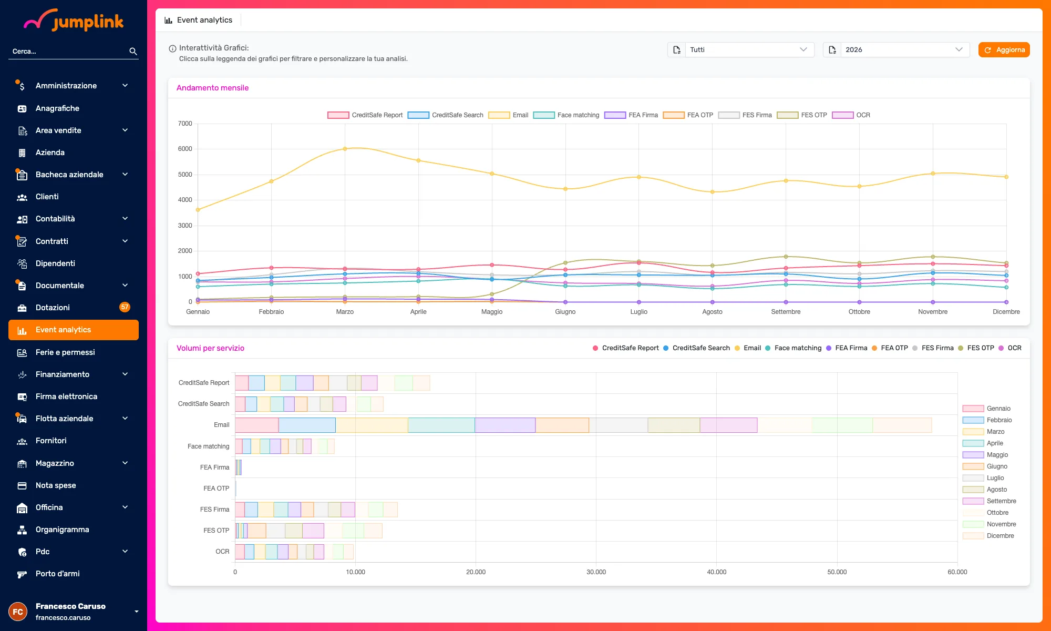This screenshot has width=1051, height=631.
Task: Click the FC user avatar
Action: coord(18,612)
